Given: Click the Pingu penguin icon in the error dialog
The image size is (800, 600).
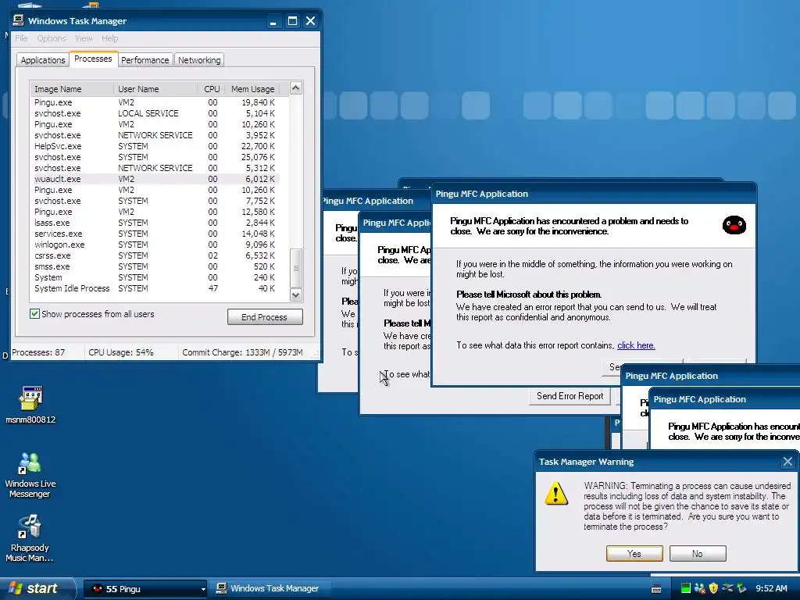Looking at the screenshot, I should click(x=734, y=225).
